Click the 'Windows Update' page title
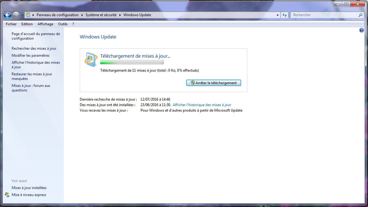This screenshot has width=368, height=207. coord(98,37)
